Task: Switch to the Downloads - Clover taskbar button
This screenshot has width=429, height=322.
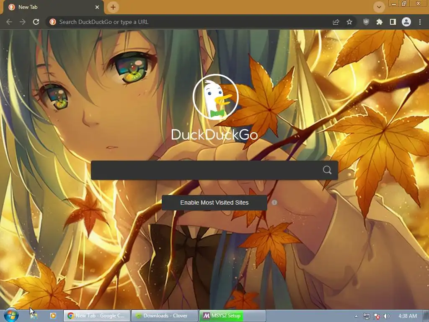Action: point(164,316)
